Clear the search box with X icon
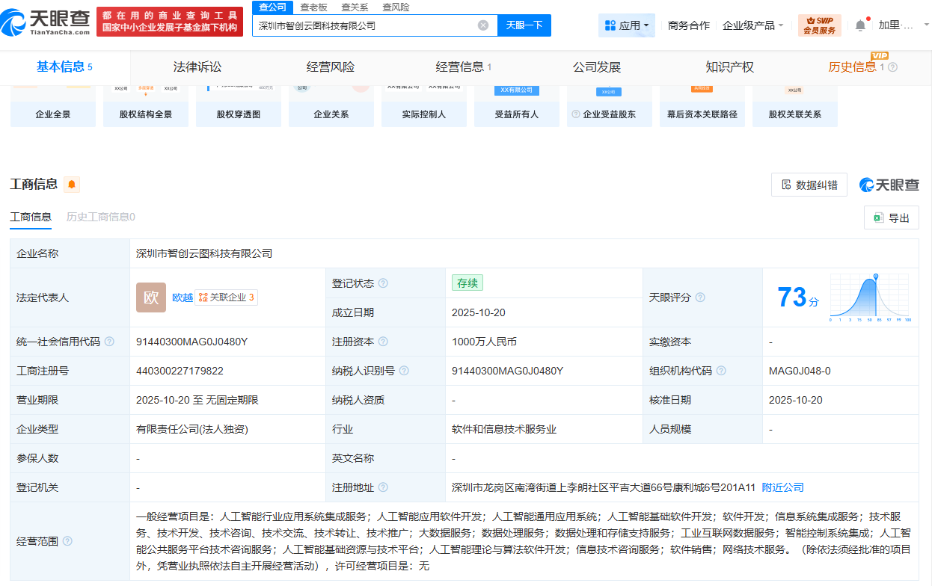This screenshot has width=932, height=586. pyautogui.click(x=483, y=25)
